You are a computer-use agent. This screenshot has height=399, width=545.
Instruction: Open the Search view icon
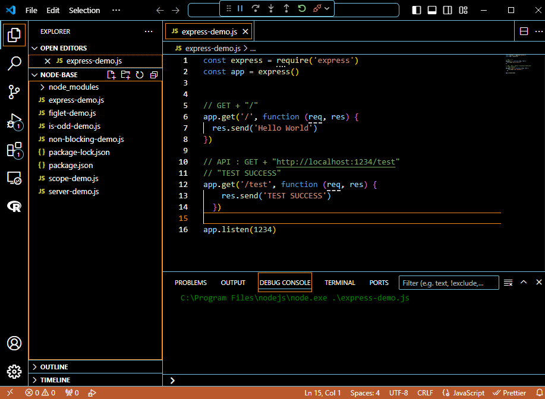click(x=14, y=63)
